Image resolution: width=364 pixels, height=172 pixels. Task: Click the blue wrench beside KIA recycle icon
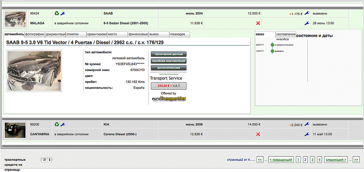[63, 125]
